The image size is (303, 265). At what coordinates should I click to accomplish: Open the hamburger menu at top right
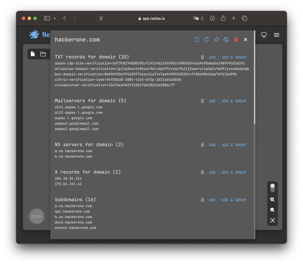[x=277, y=35]
